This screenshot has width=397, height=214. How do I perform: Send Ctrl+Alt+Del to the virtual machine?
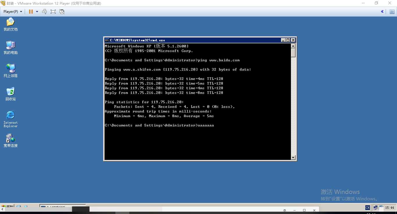(x=44, y=12)
